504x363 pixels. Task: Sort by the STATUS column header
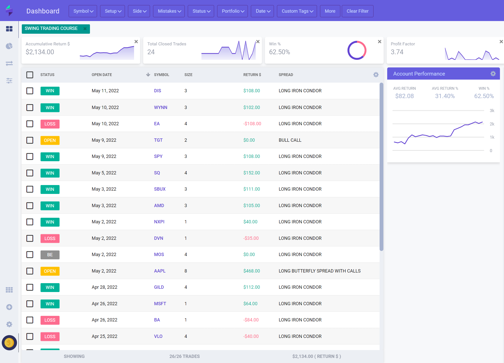[x=47, y=75]
